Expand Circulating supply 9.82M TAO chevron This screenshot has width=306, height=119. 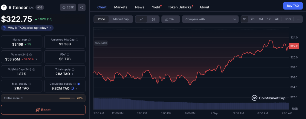[x=76, y=88]
